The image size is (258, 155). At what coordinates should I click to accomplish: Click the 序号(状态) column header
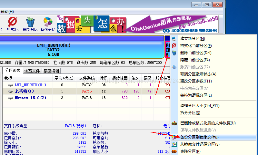(64, 78)
